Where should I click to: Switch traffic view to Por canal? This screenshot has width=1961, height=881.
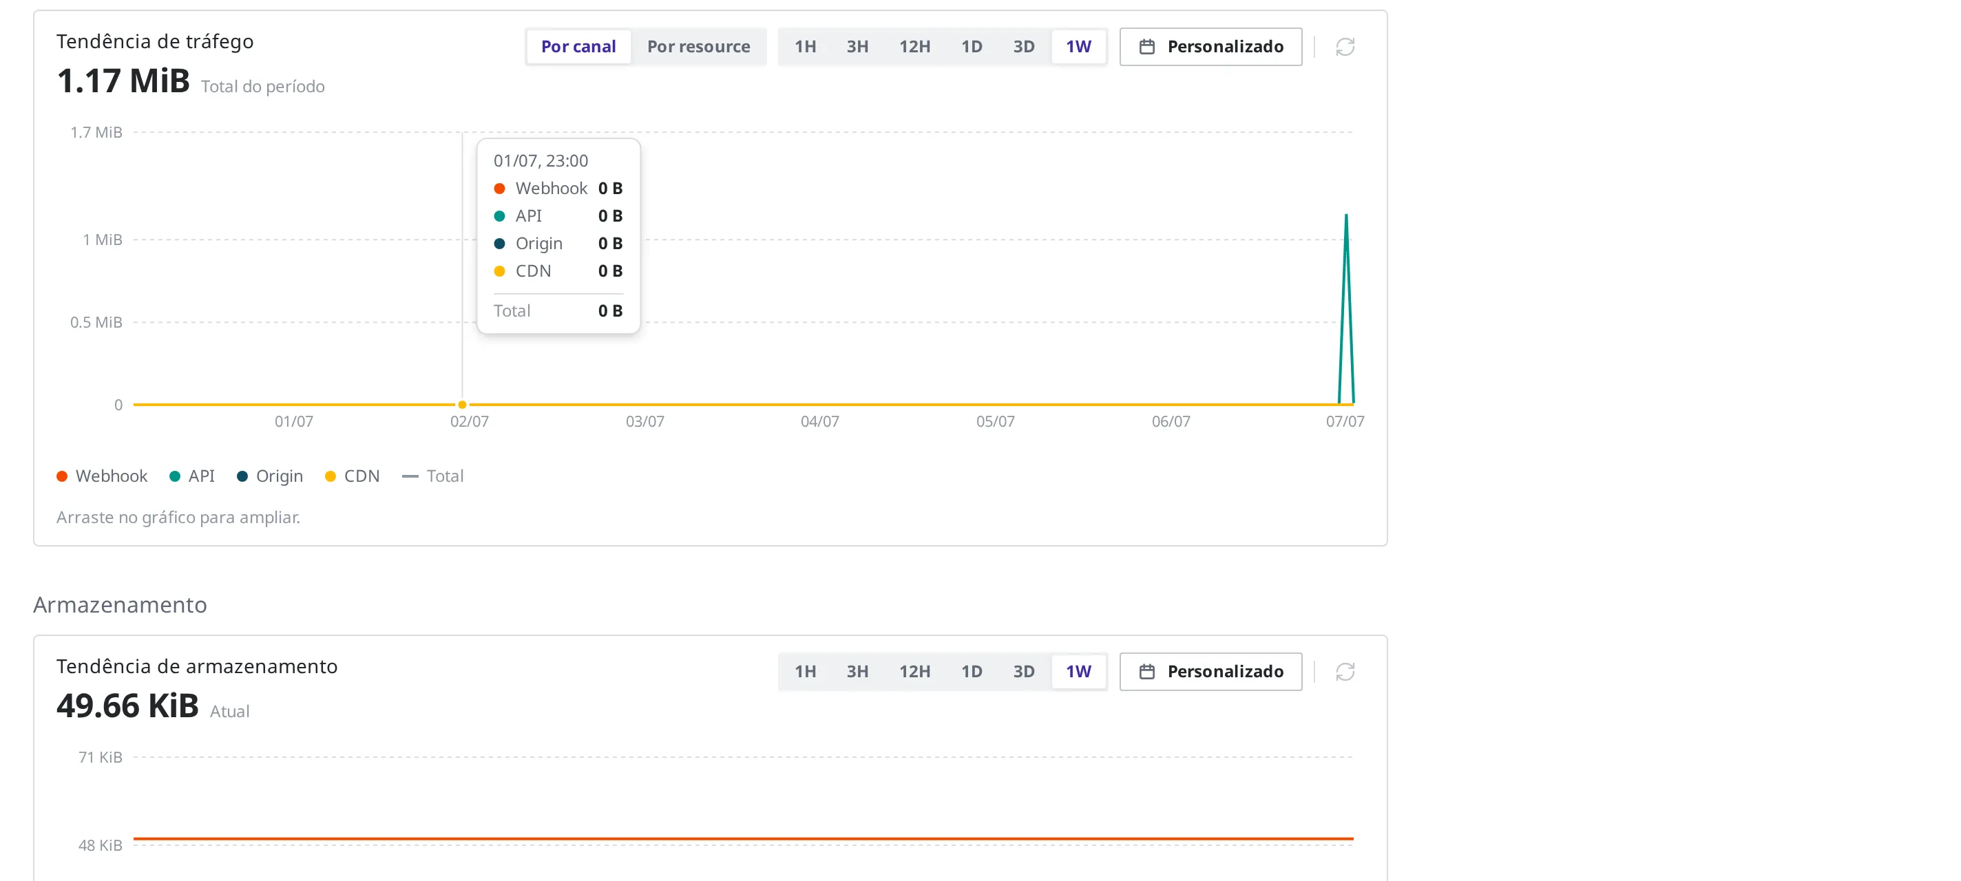tap(578, 47)
